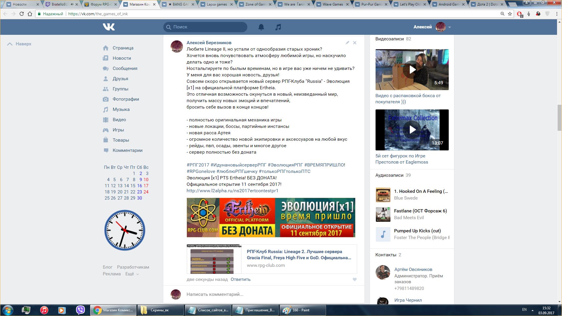Viewport: 562px width, 316px height.
Task: Click the VK logo in header
Action: point(109,27)
